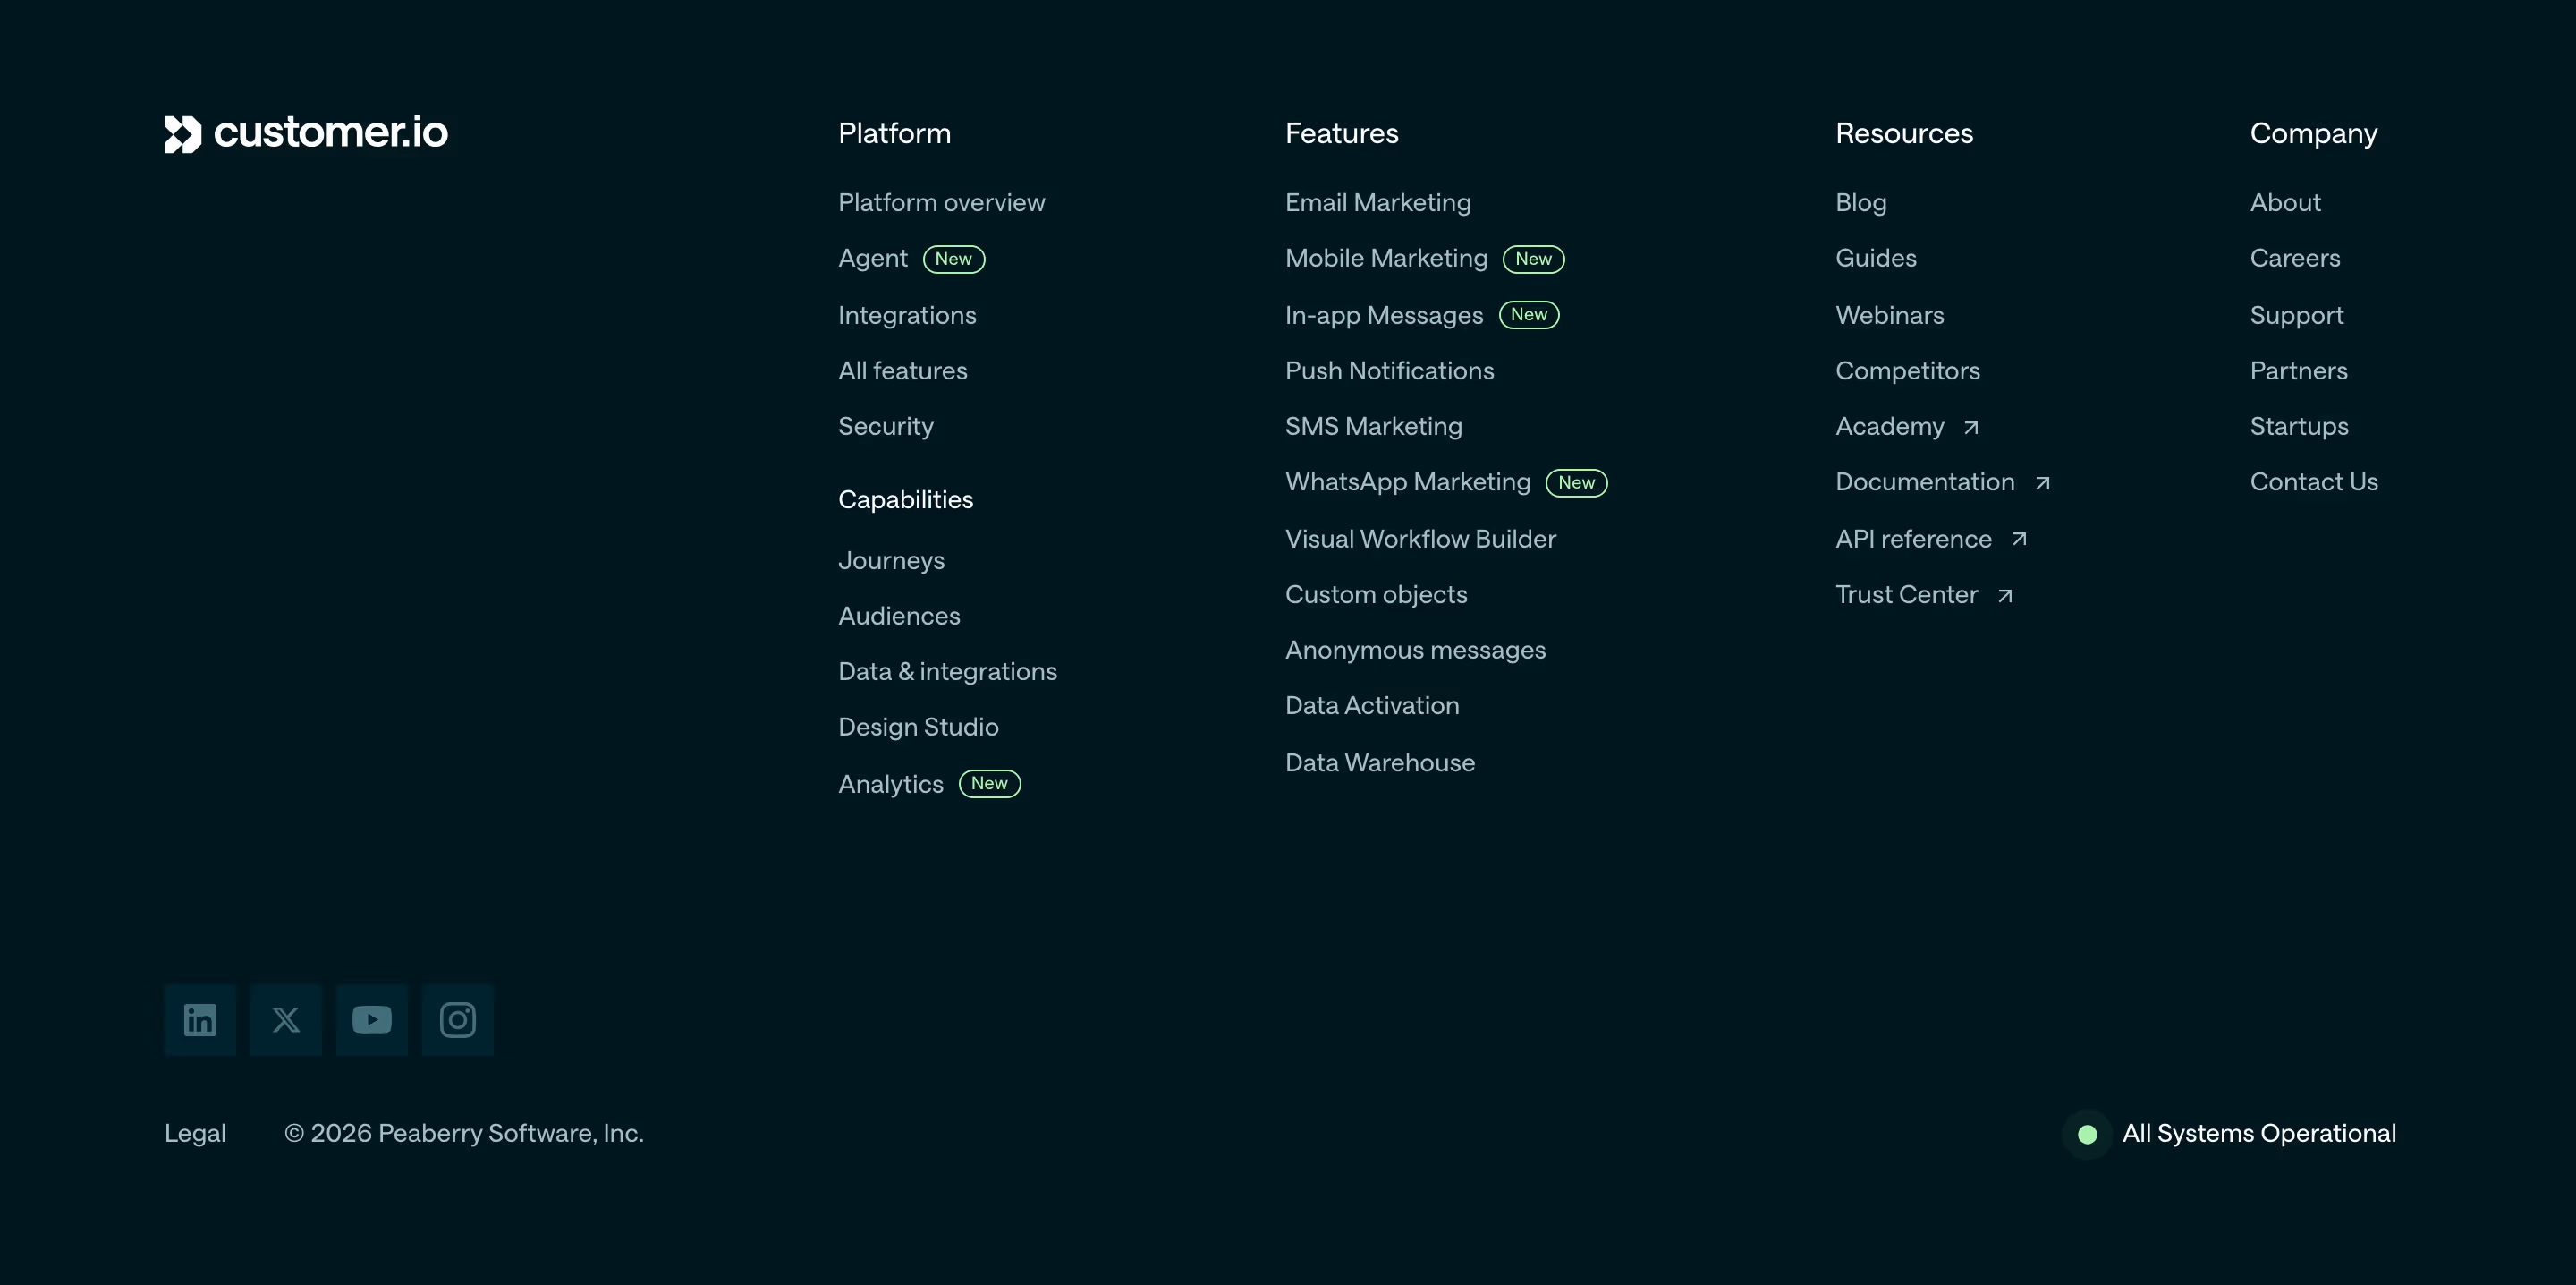The width and height of the screenshot is (2576, 1285).
Task: Open the Legal link in footer
Action: click(195, 1134)
